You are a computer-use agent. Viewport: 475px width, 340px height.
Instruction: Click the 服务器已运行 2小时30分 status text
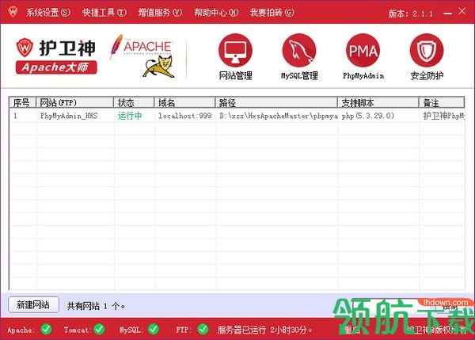(x=264, y=330)
